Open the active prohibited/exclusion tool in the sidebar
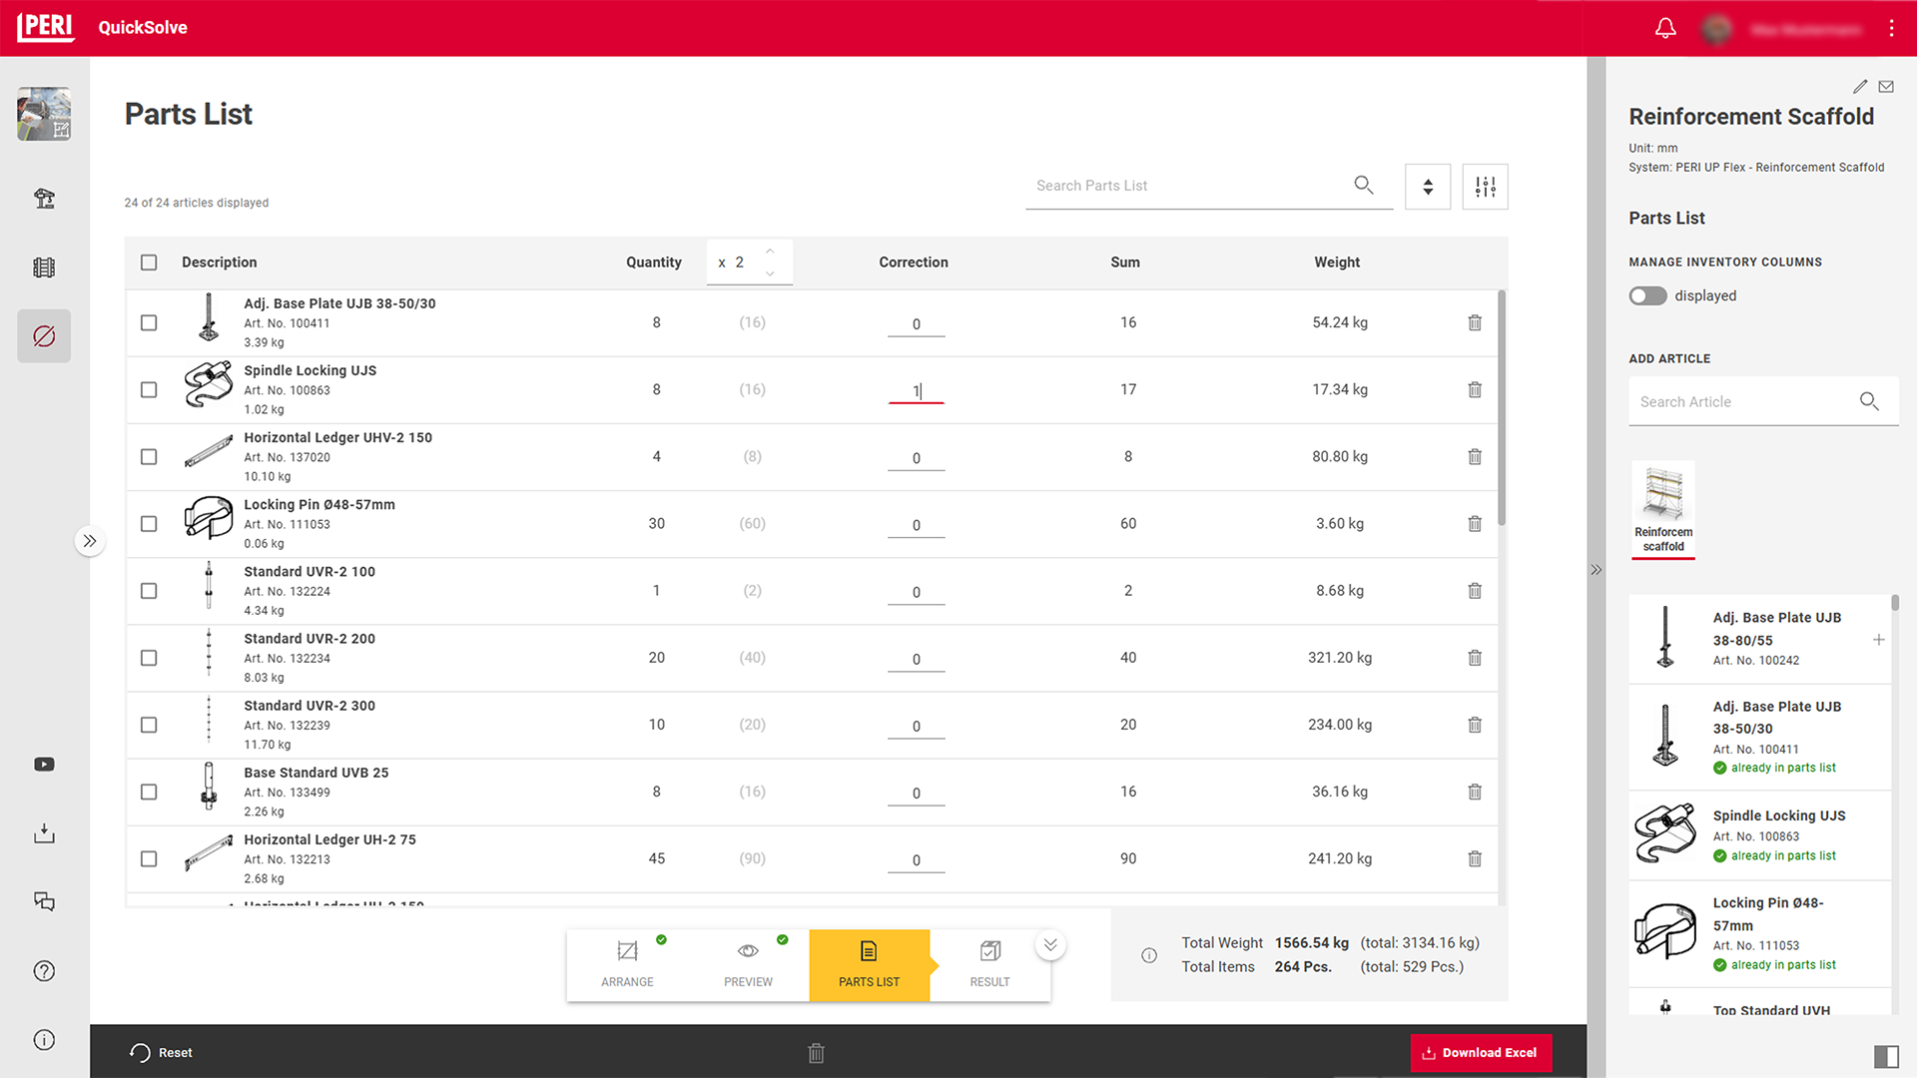The width and height of the screenshot is (1917, 1078). click(x=44, y=335)
